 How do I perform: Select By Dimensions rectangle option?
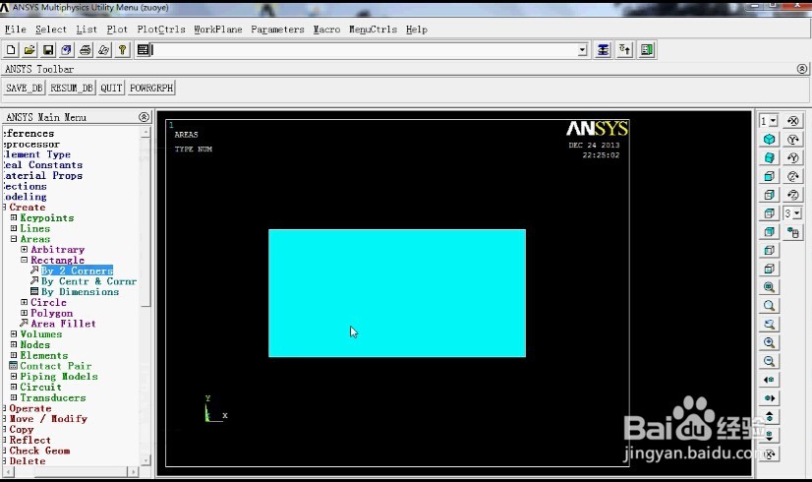click(81, 292)
